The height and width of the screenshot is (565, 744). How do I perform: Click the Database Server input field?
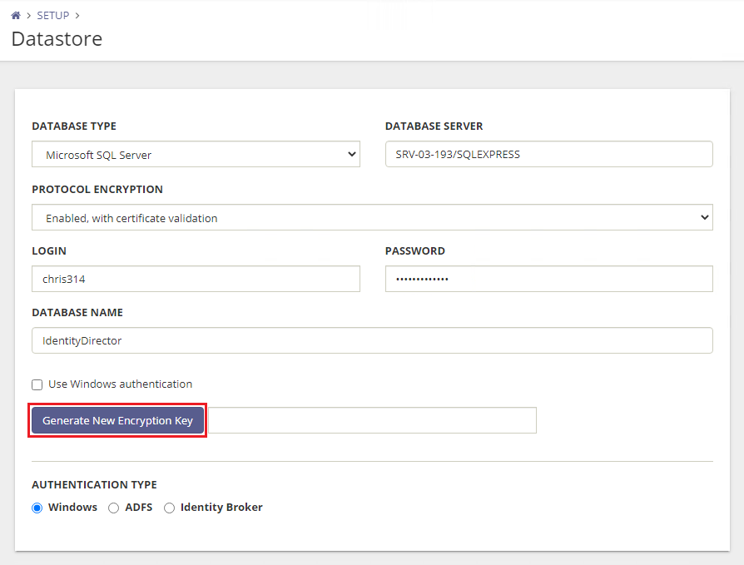(x=548, y=155)
